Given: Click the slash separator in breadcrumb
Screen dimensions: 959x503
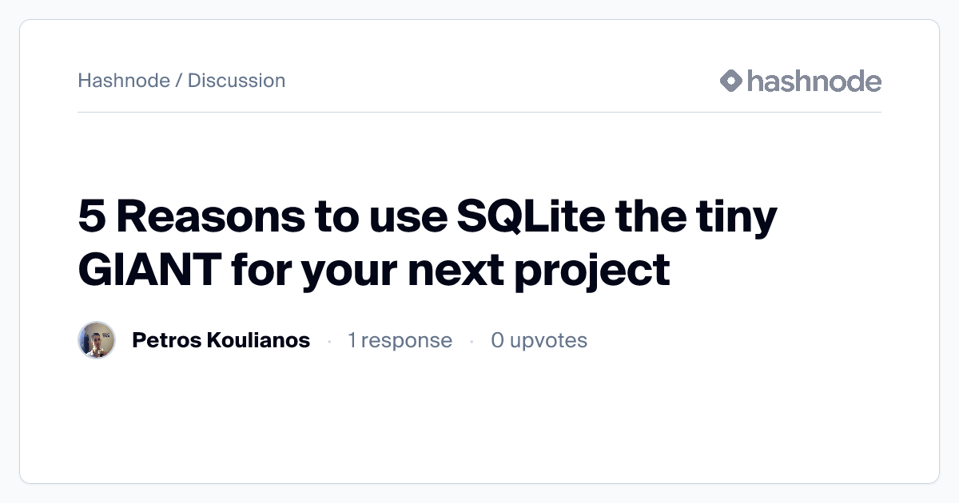Looking at the screenshot, I should click(179, 81).
